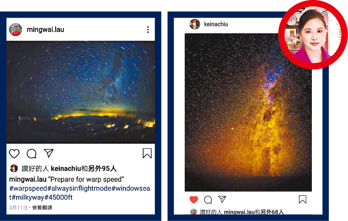The width and height of the screenshot is (348, 221).
Task: Open mingwai.lau username in post header
Action: pos(46,29)
